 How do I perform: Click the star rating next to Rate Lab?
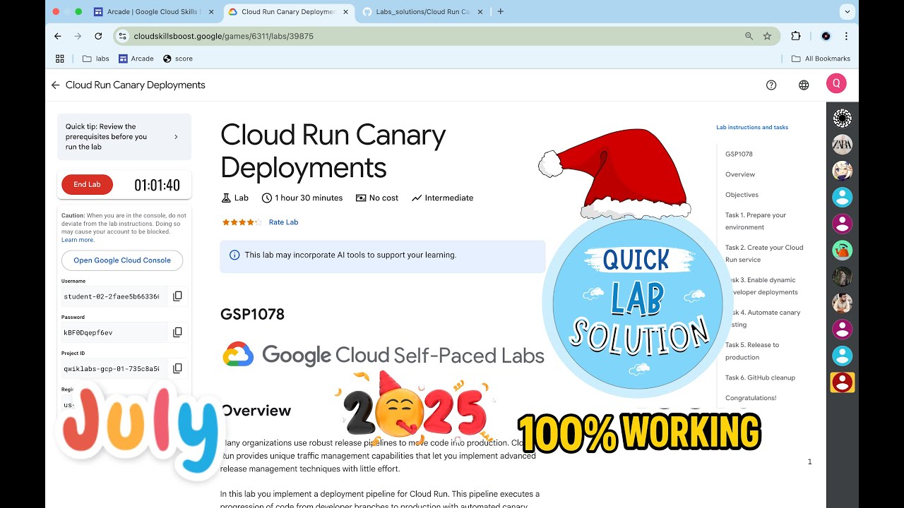(x=242, y=222)
